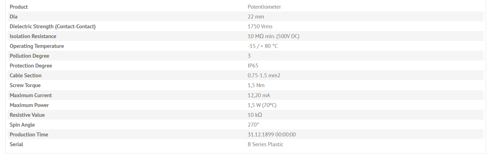This screenshot has width=488, height=156.
Task: Click the Pollution Degree label
Action: [30, 56]
